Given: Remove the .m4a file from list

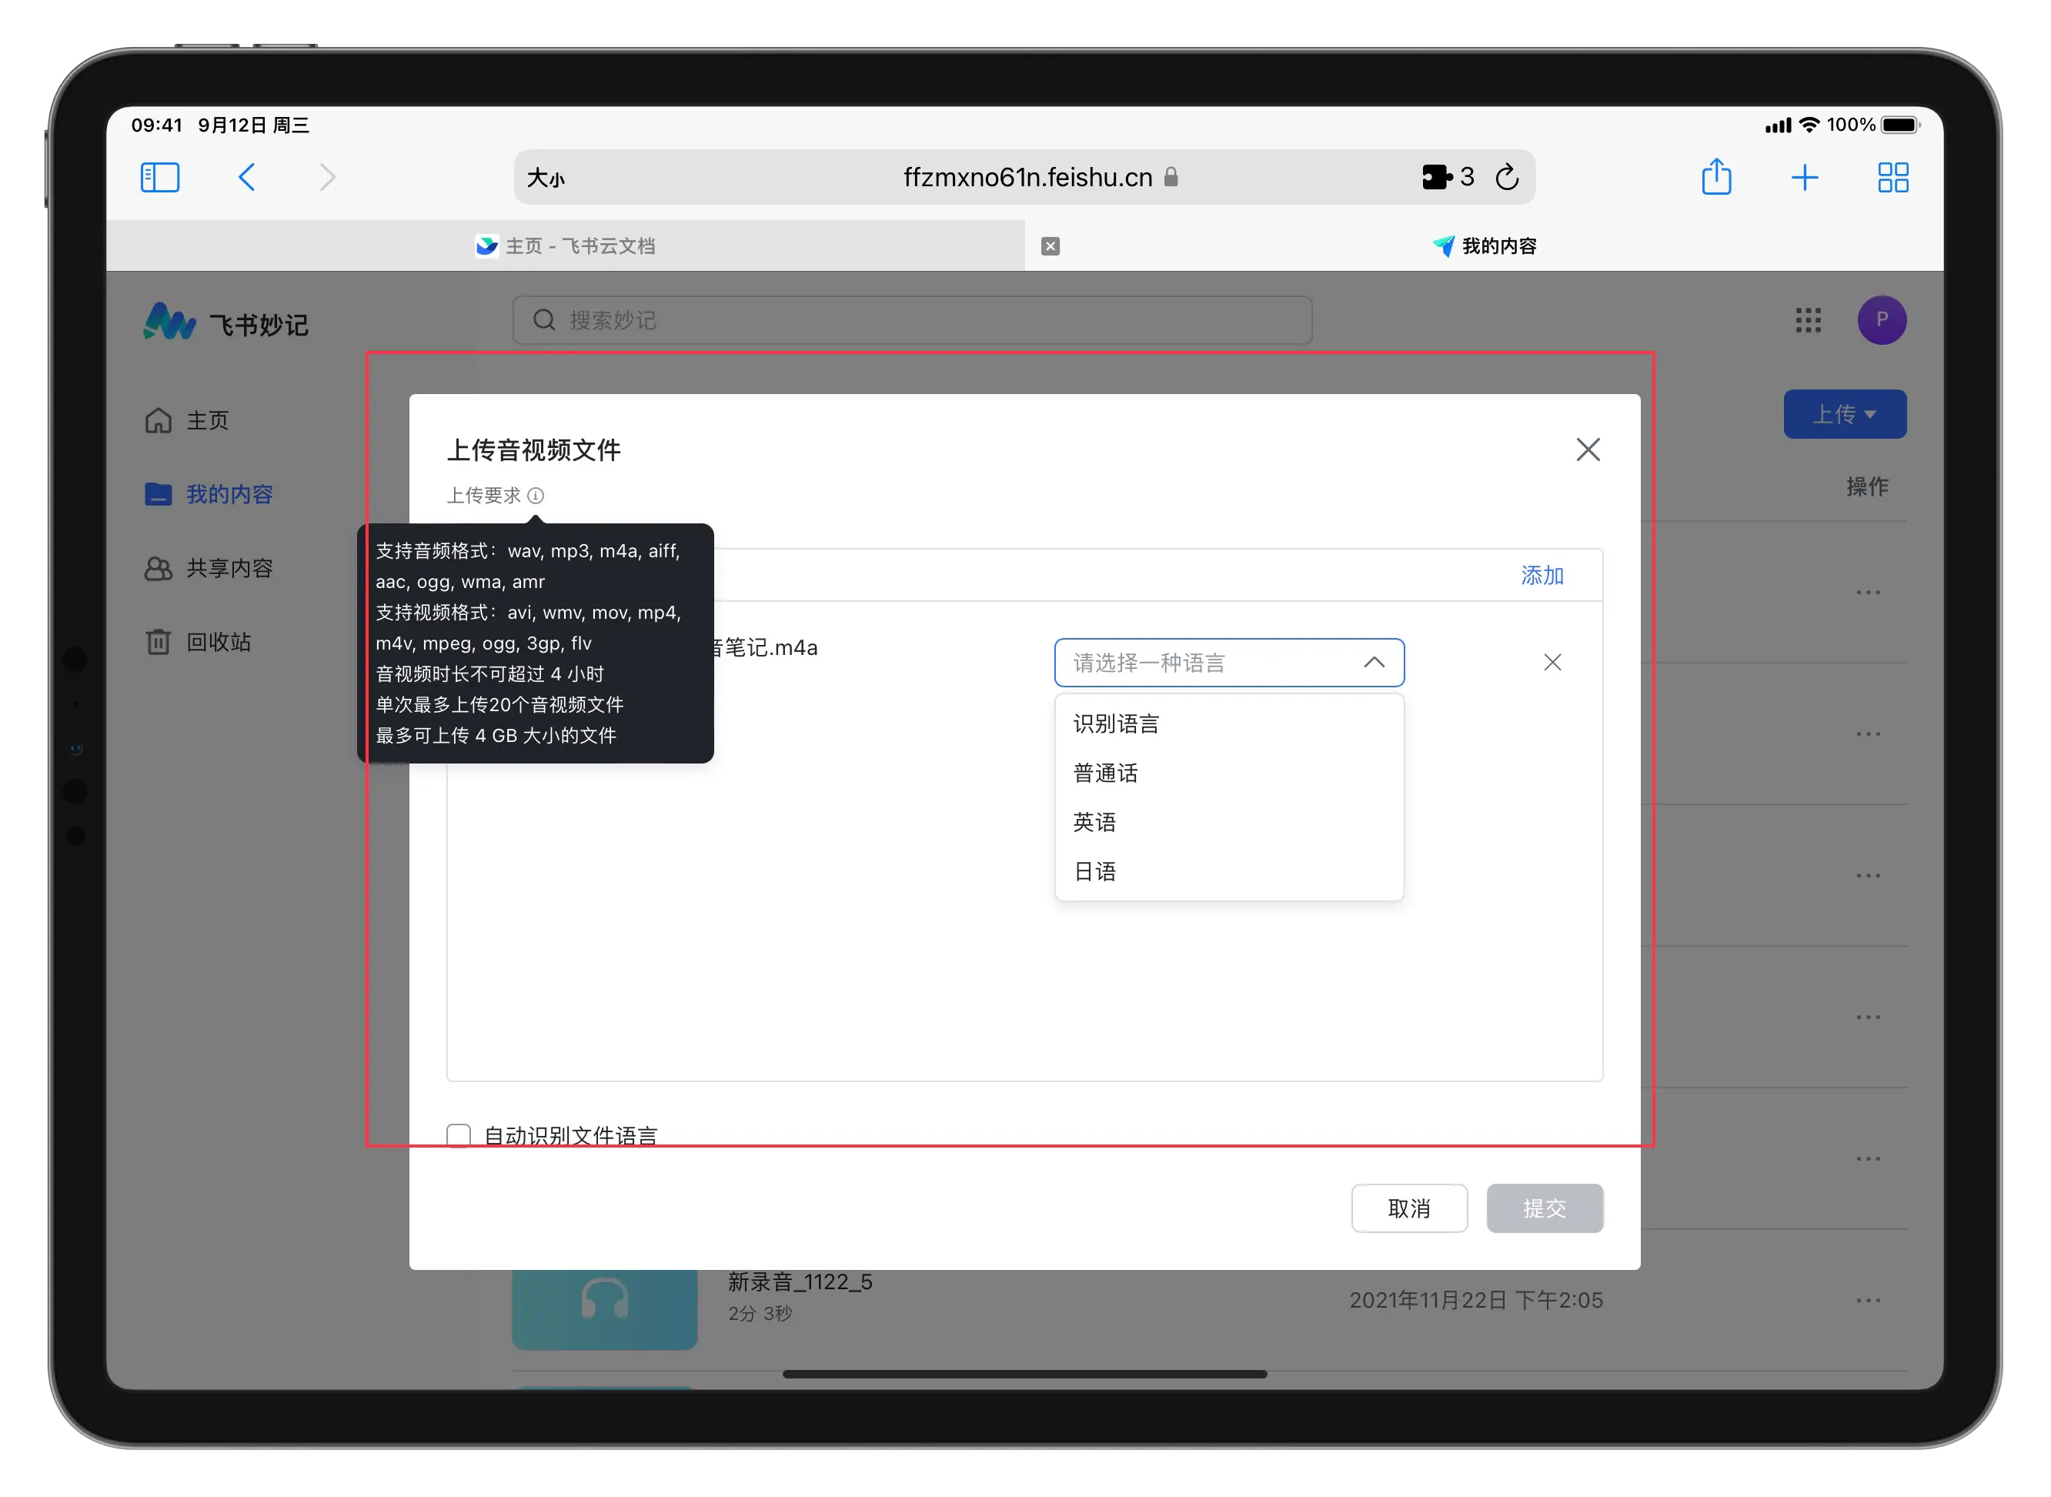Looking at the screenshot, I should tap(1553, 663).
